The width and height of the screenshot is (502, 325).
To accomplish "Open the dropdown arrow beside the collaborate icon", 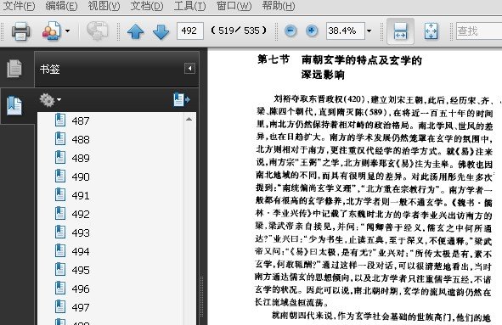I will coord(68,31).
